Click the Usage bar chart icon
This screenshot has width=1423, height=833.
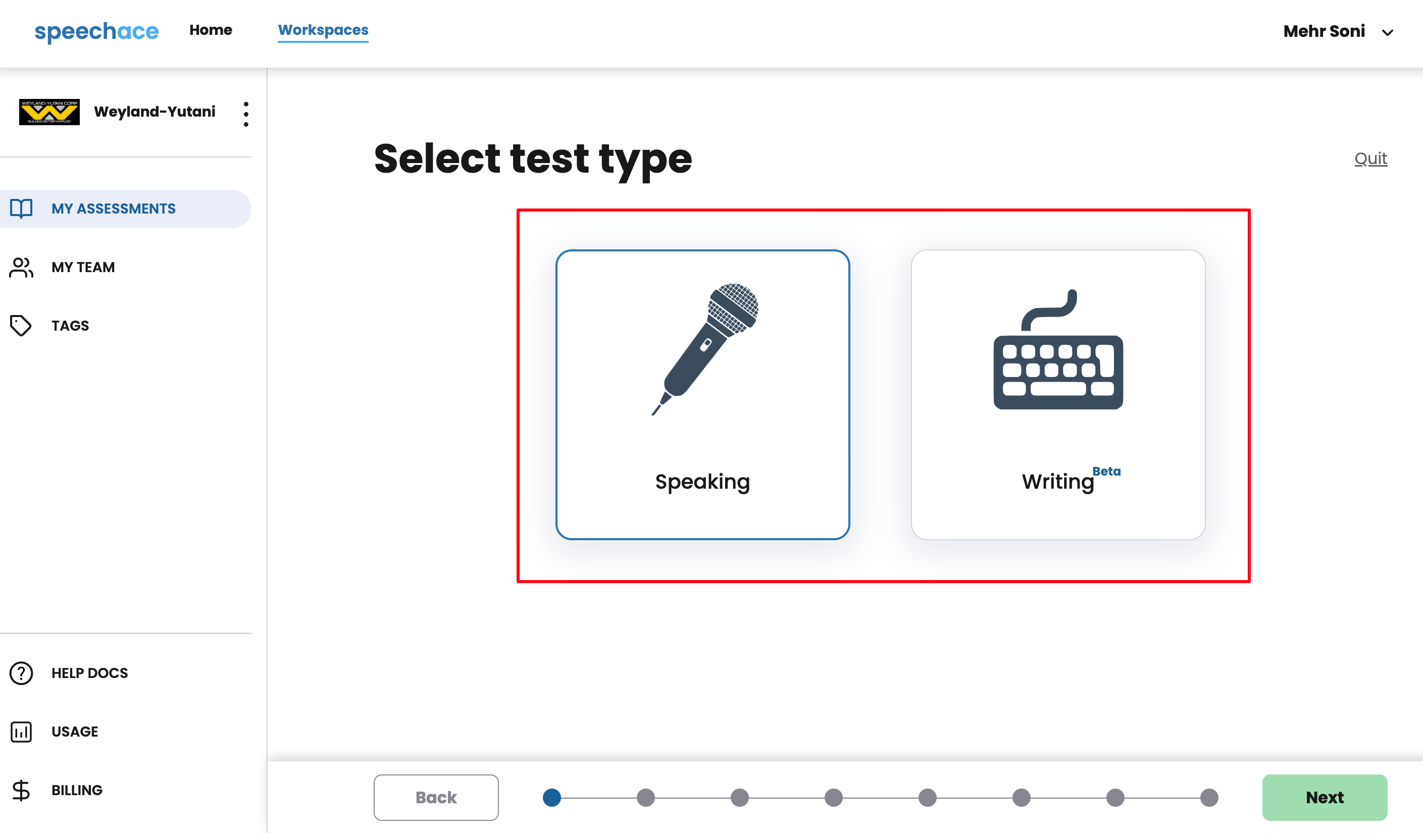point(21,732)
